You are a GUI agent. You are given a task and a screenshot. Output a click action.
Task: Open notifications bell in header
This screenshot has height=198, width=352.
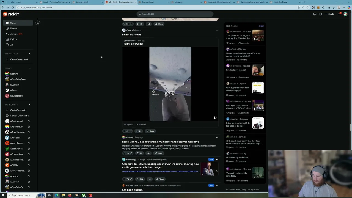tap(339, 14)
